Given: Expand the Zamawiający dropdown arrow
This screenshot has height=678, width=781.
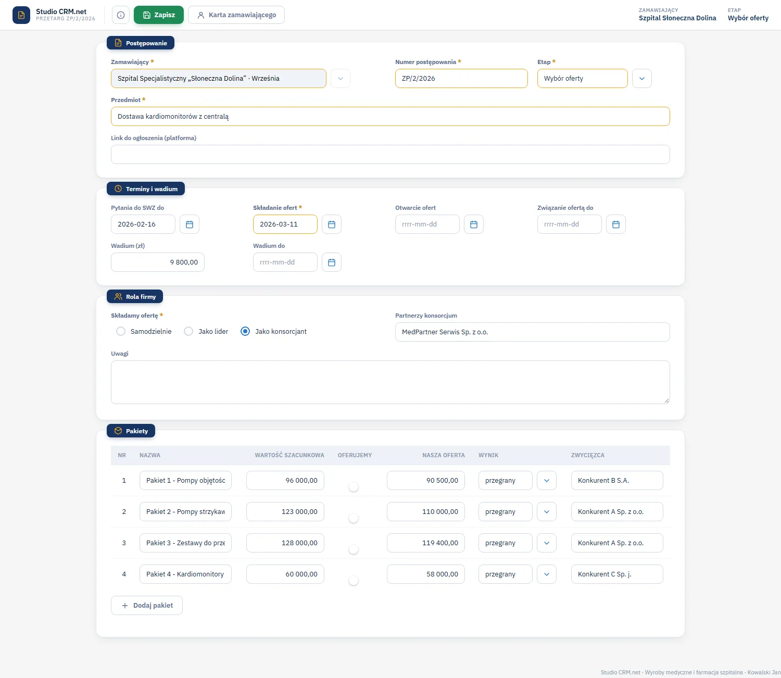Looking at the screenshot, I should pos(341,79).
